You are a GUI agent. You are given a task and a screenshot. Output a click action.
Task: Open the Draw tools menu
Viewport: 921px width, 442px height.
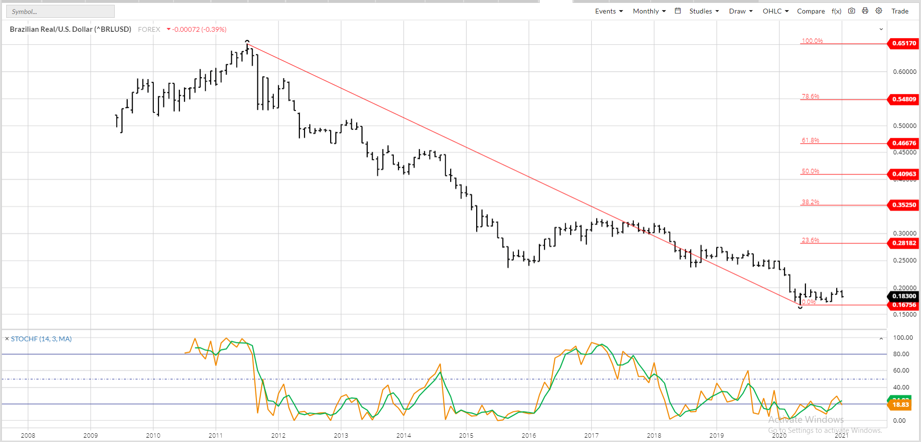click(x=740, y=11)
